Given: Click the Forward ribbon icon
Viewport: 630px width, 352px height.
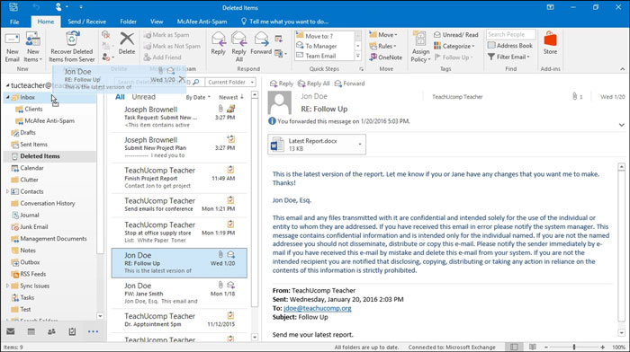Looking at the screenshot, I should coord(261,43).
